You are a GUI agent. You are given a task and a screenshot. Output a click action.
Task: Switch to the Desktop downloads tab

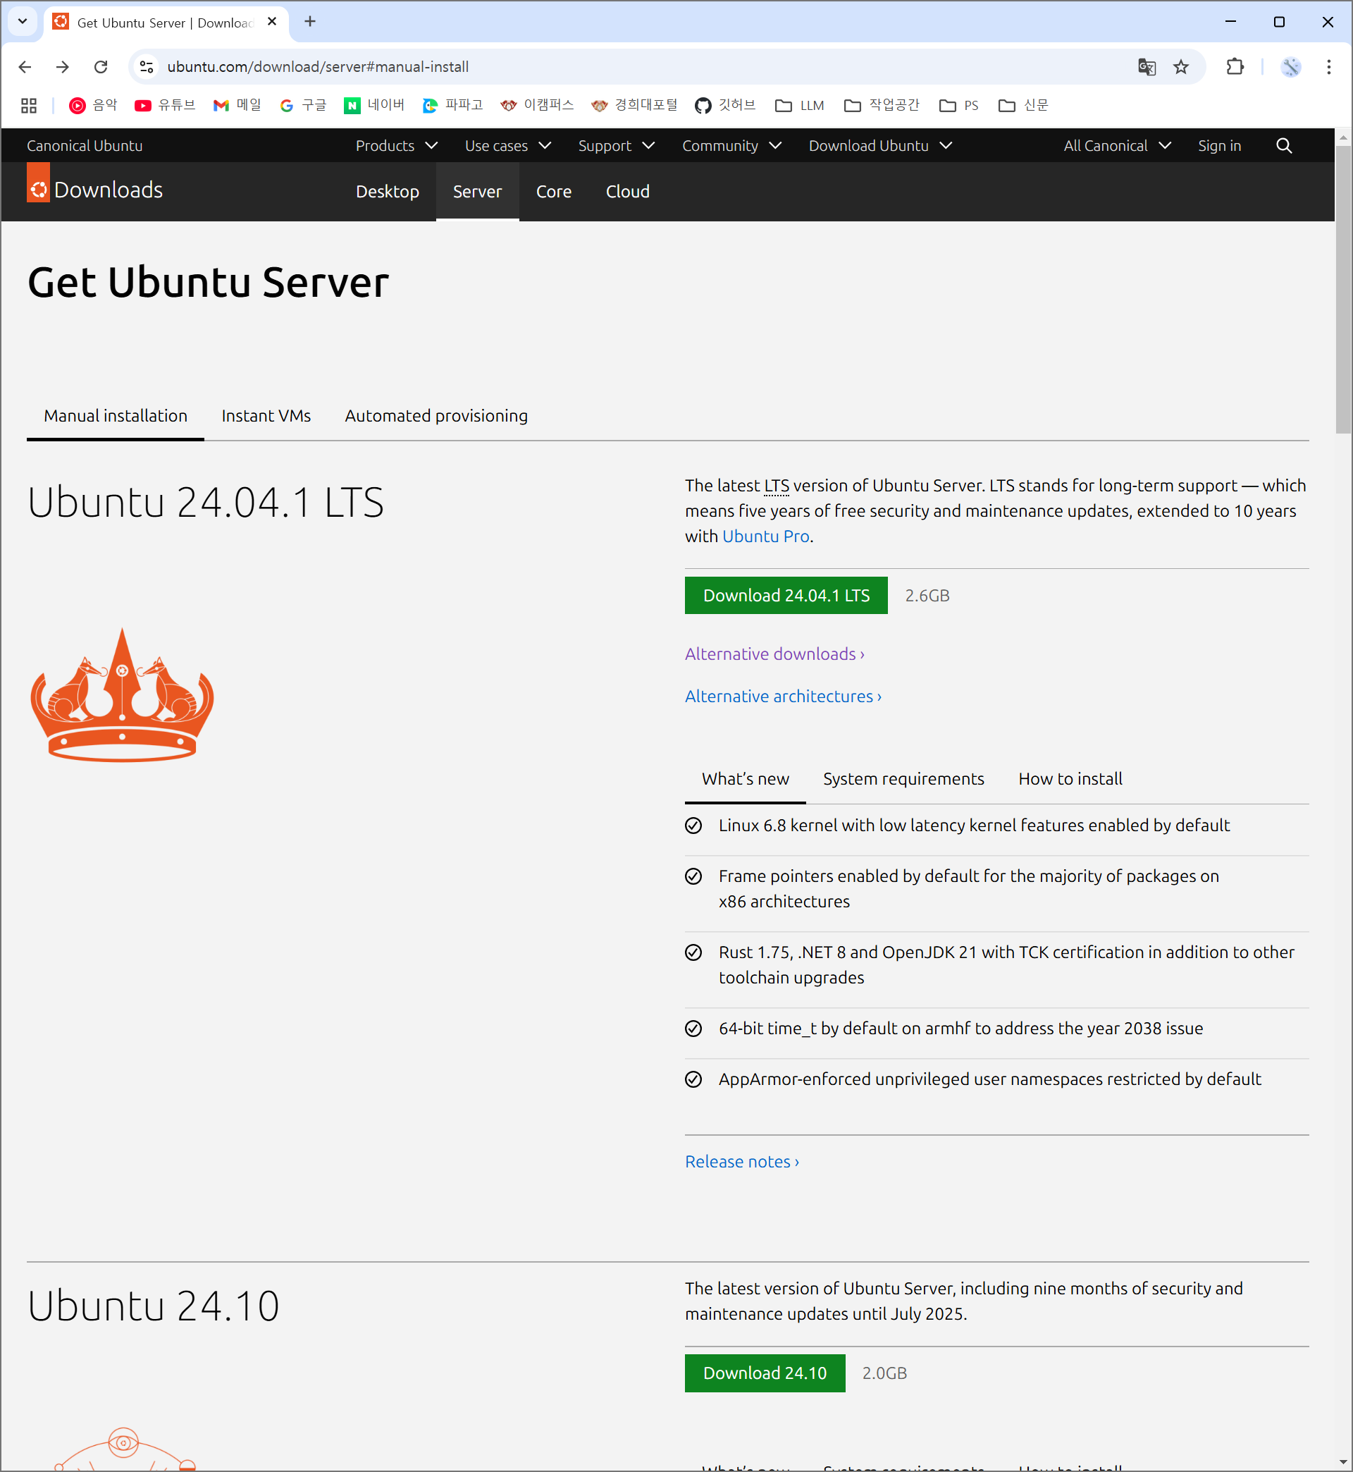[387, 191]
